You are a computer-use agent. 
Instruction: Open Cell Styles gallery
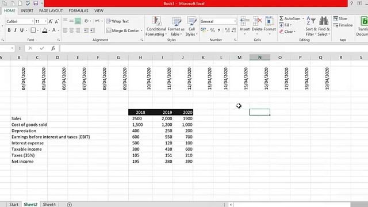(191, 26)
